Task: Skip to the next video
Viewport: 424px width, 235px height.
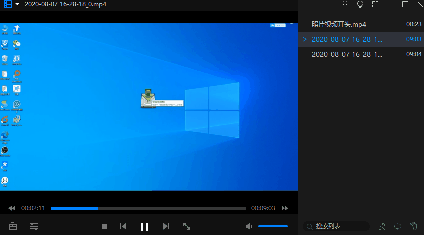Action: pos(166,226)
